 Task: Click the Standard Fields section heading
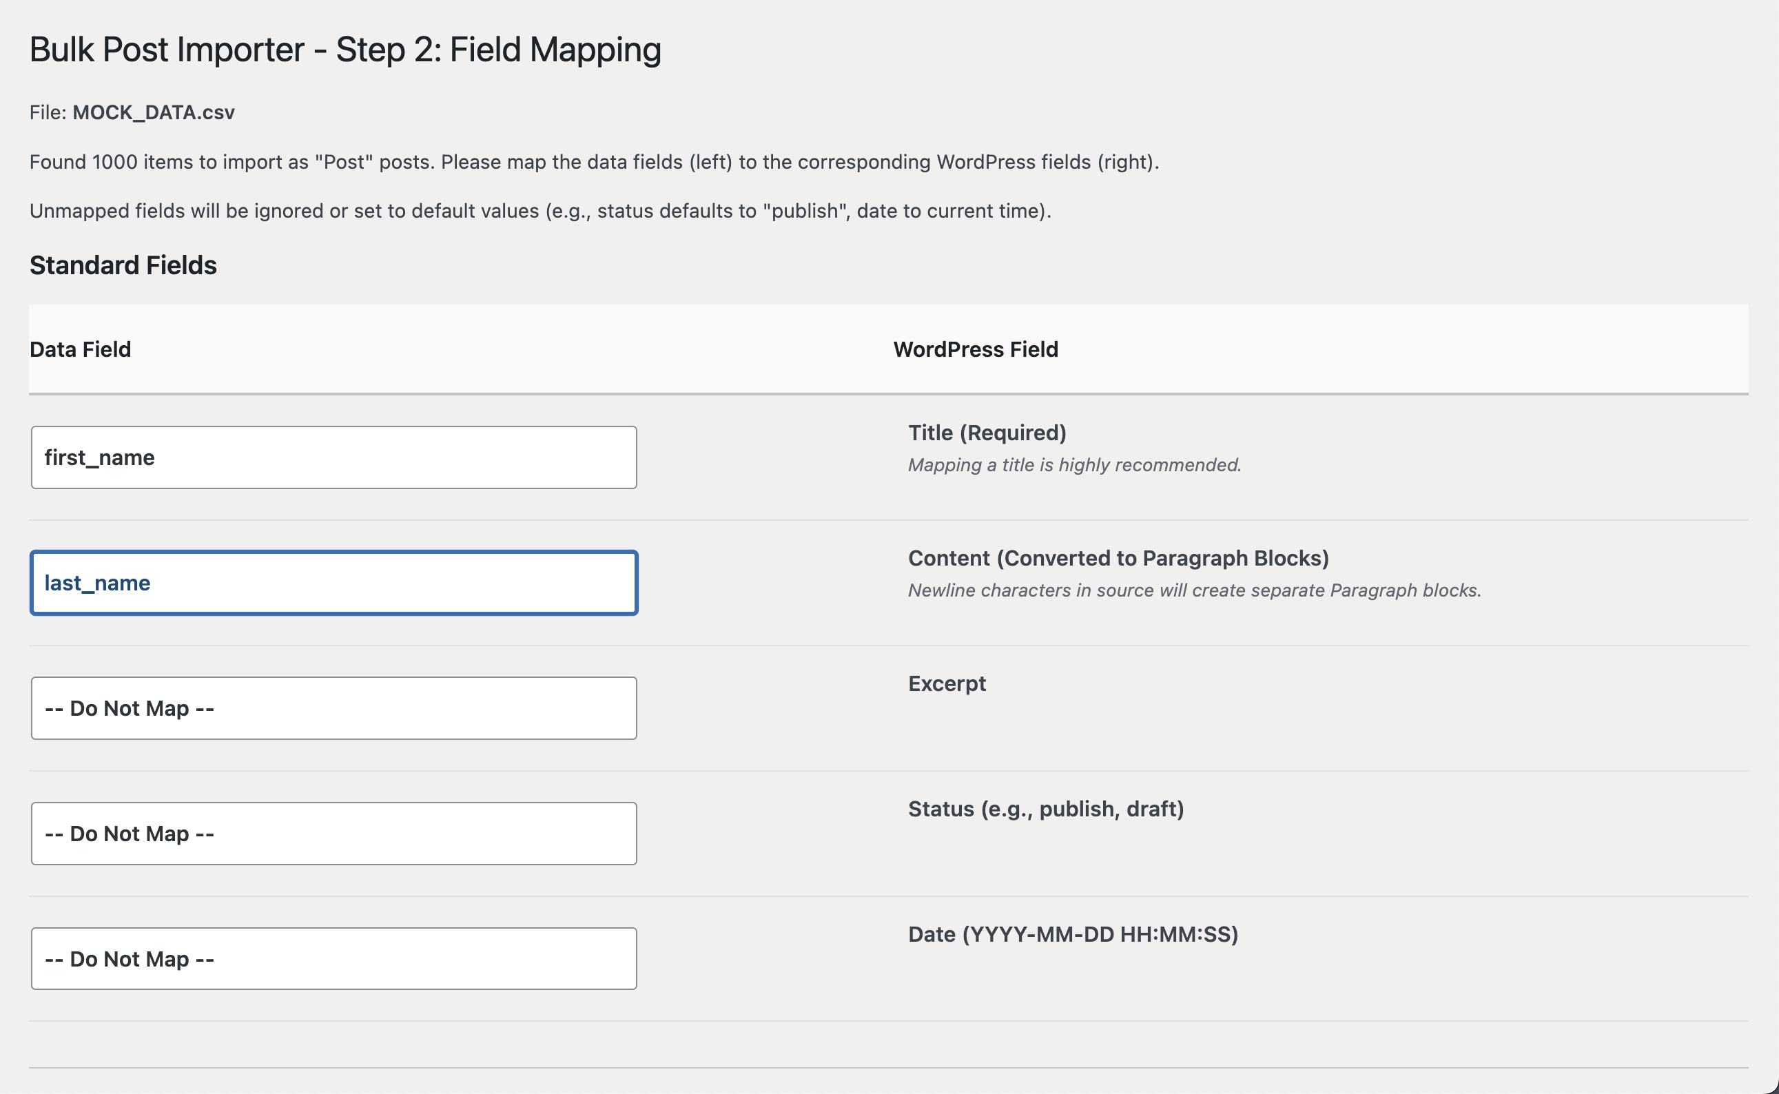[x=123, y=265]
